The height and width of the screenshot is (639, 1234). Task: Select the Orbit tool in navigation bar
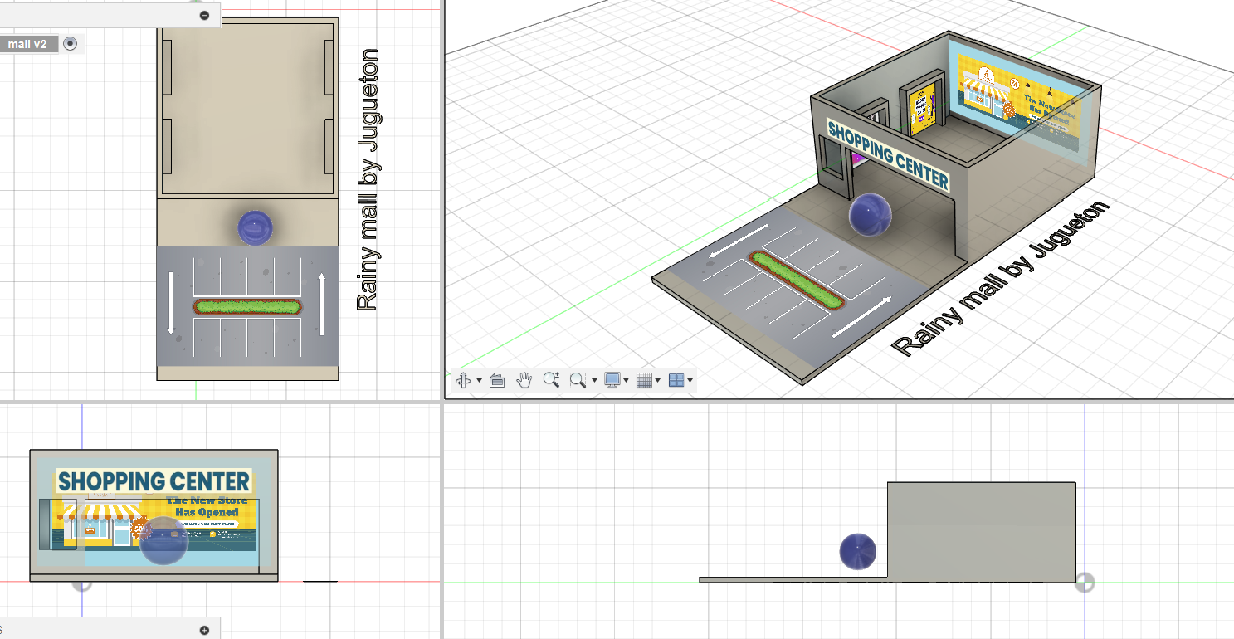point(463,380)
